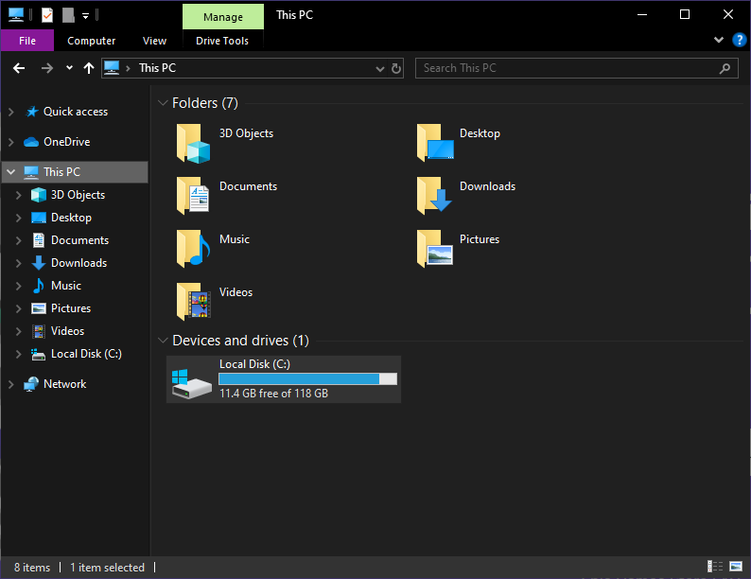This screenshot has width=751, height=579.
Task: Open the File menu
Action: click(x=27, y=41)
